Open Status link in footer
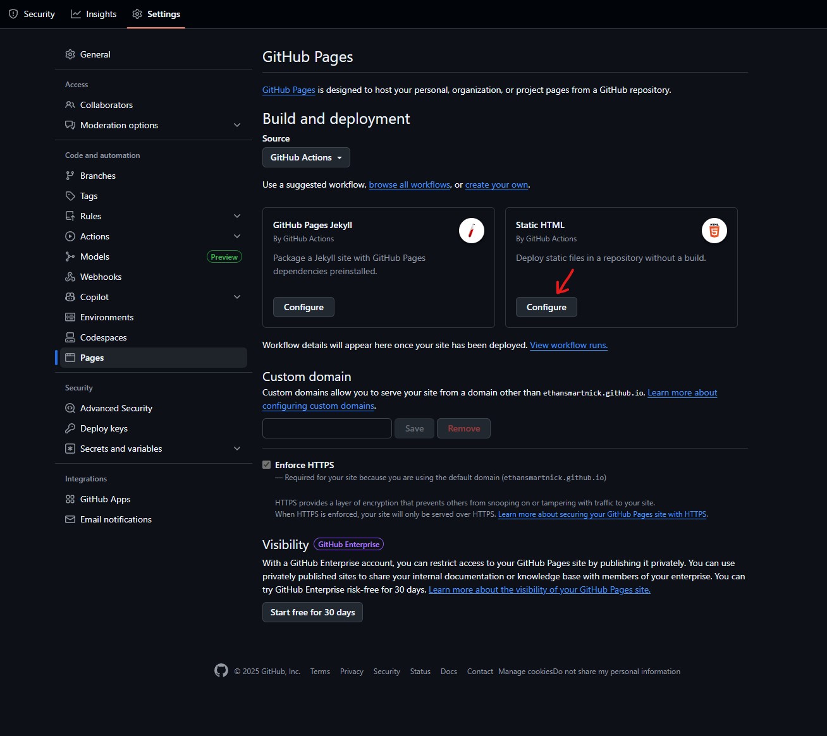Image resolution: width=827 pixels, height=736 pixels. tap(420, 672)
